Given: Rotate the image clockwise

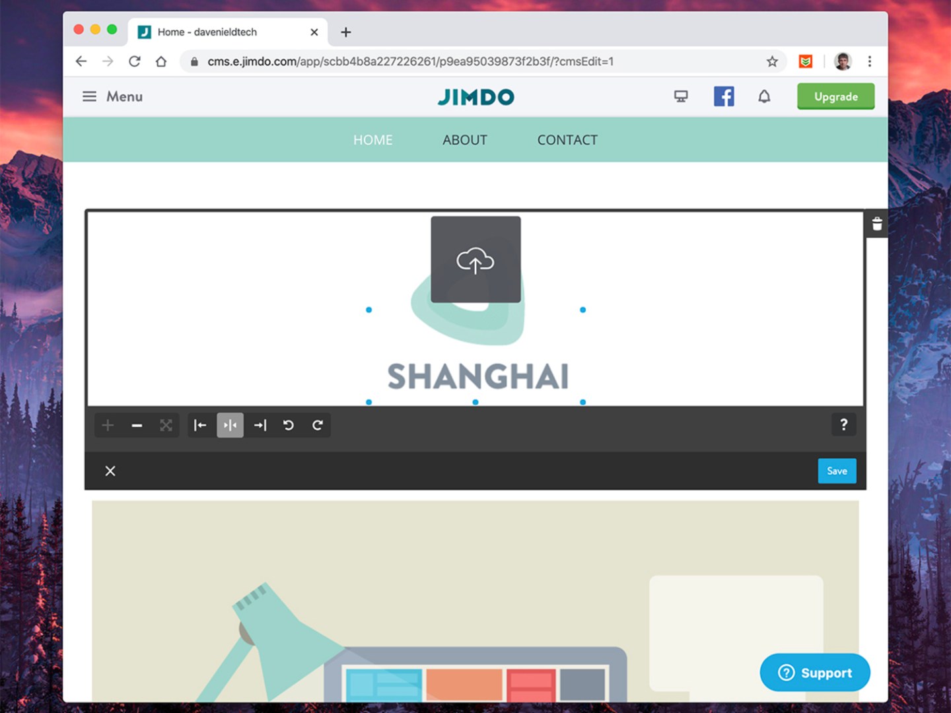Looking at the screenshot, I should (x=318, y=425).
